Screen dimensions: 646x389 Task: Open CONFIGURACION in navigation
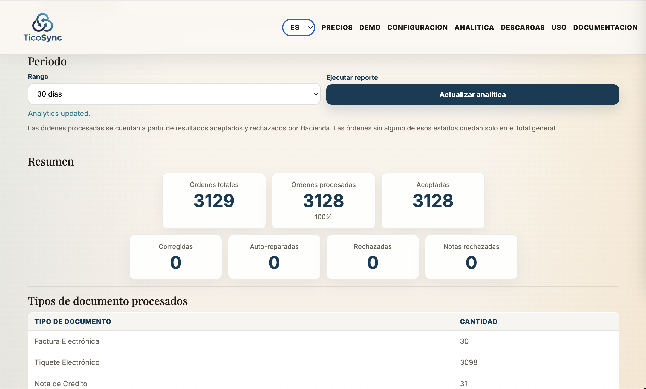417,27
